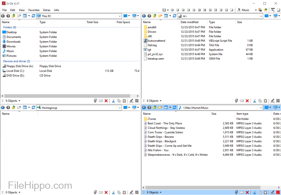Expand the Homegroup address bar dropdown

coord(120,108)
